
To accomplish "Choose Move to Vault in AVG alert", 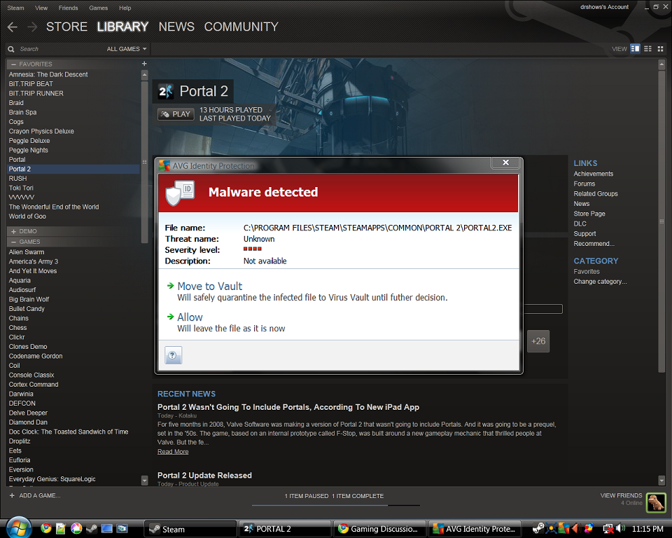I will coord(211,286).
